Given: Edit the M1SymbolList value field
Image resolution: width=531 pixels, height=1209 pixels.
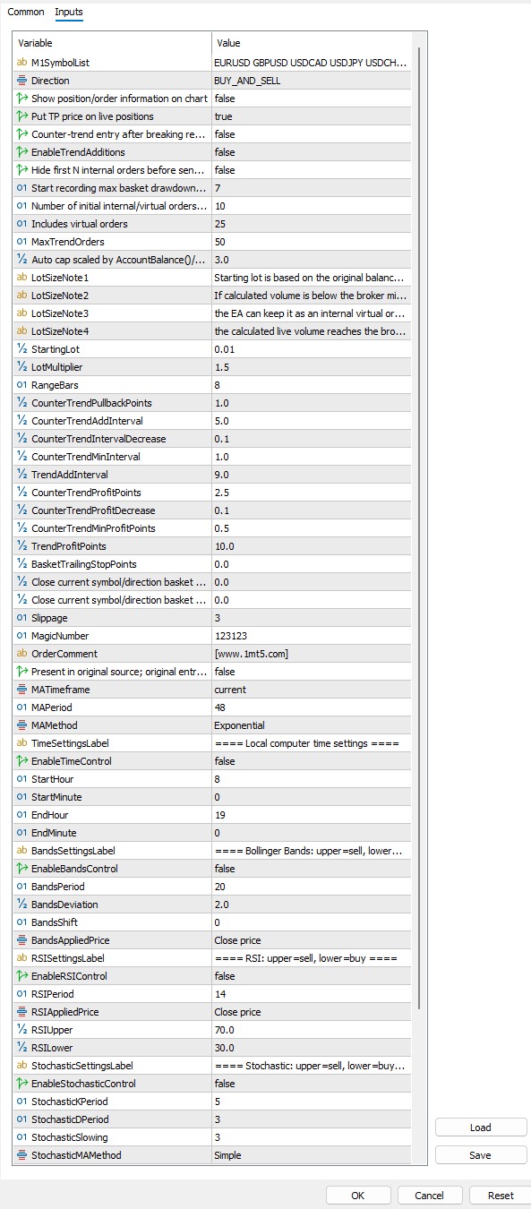Looking at the screenshot, I should (x=311, y=63).
